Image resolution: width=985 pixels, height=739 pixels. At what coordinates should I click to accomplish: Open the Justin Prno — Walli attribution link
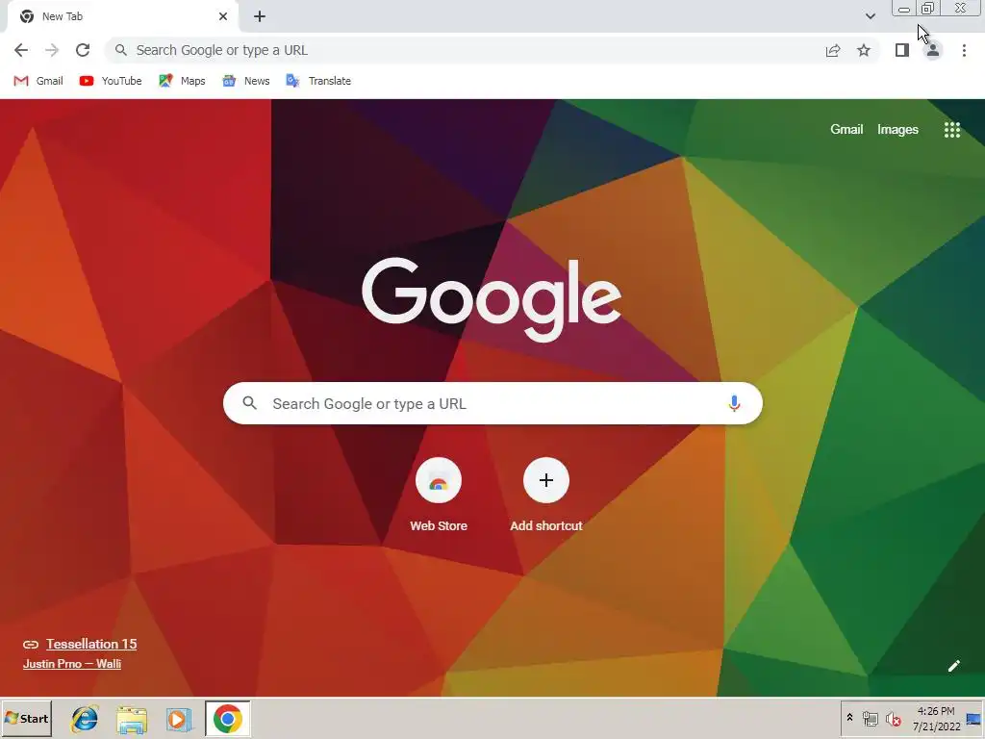coord(71,664)
